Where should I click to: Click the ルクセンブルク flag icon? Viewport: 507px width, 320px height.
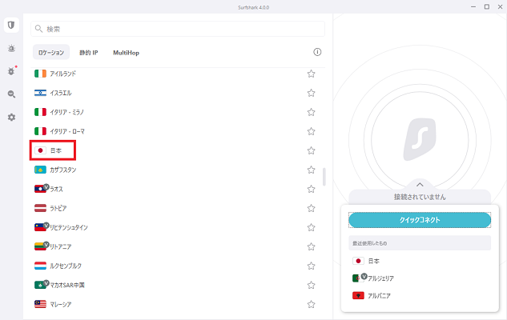tap(40, 266)
